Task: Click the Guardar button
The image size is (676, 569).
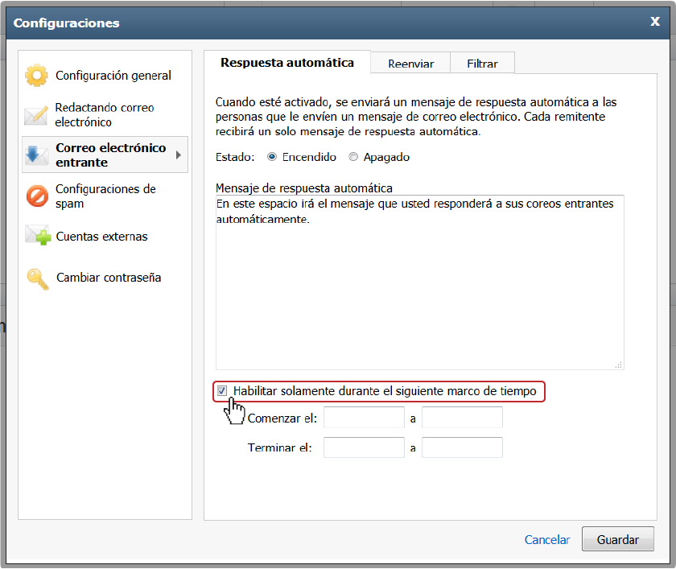Action: click(x=618, y=539)
